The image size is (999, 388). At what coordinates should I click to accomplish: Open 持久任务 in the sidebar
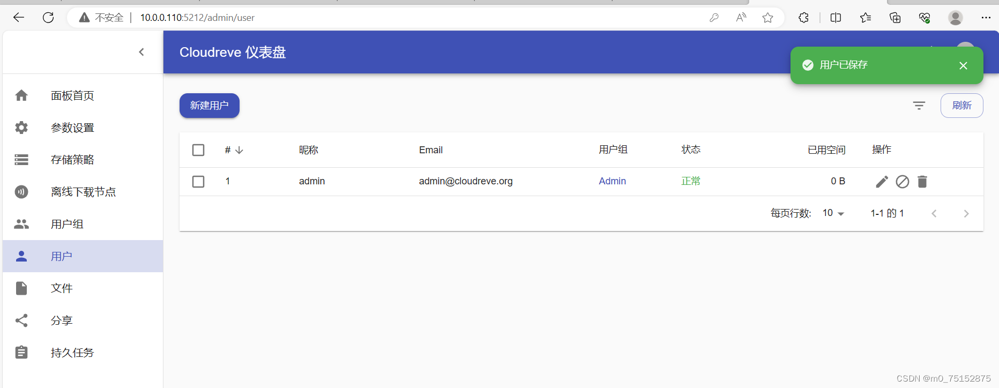83,353
